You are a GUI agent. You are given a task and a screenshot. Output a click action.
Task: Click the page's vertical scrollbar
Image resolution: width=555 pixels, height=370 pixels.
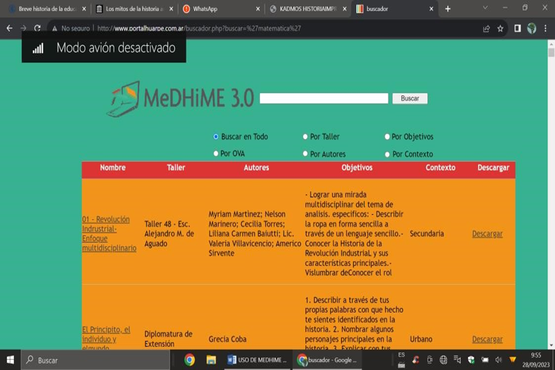(x=551, y=190)
